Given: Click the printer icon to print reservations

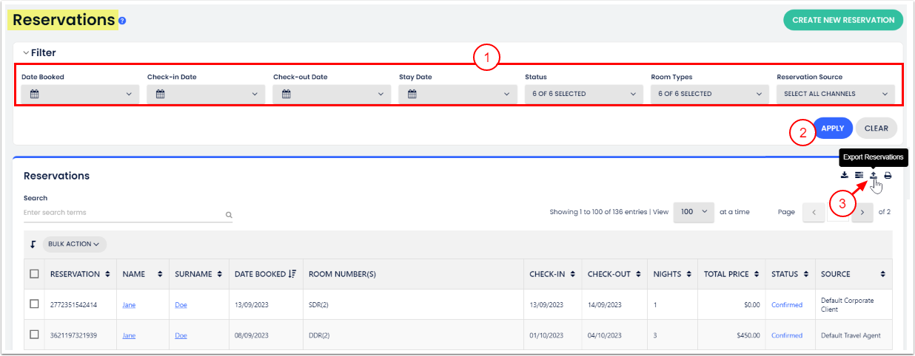Looking at the screenshot, I should (888, 175).
